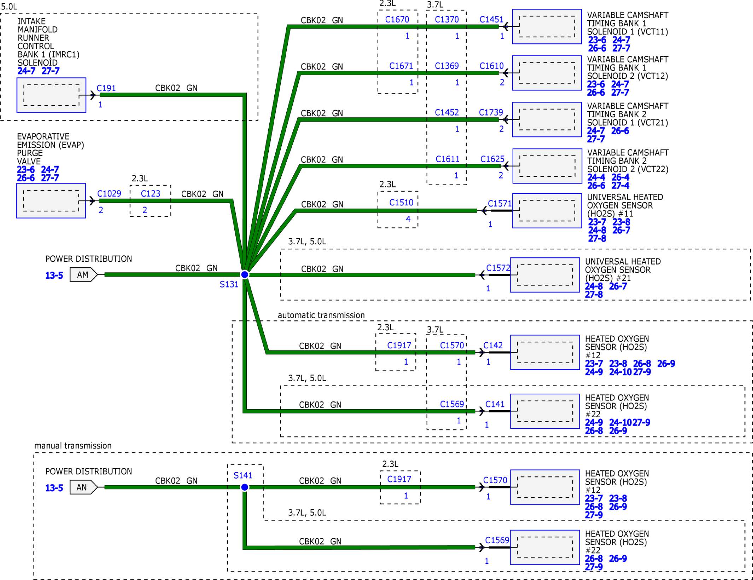Click the S131 splice junction dot
Viewport: 753px width, 580px height.
pos(245,274)
